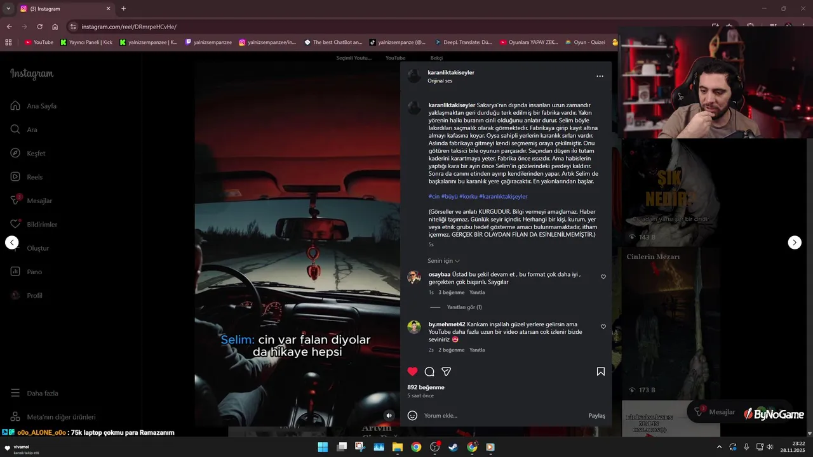
Task: View 892 beğenme likes list
Action: [426, 387]
